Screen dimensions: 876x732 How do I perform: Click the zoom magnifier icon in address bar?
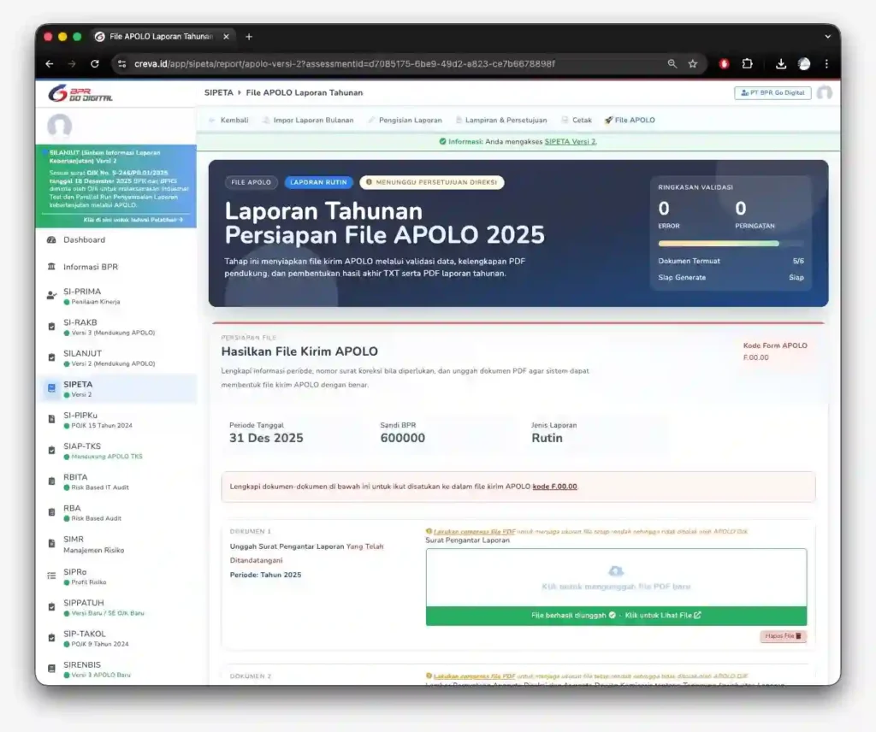coord(672,64)
